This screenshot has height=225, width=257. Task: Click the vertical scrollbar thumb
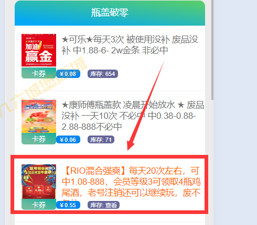tap(212, 50)
